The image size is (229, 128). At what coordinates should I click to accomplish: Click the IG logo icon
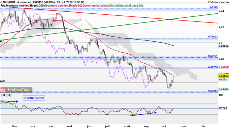(3, 90)
